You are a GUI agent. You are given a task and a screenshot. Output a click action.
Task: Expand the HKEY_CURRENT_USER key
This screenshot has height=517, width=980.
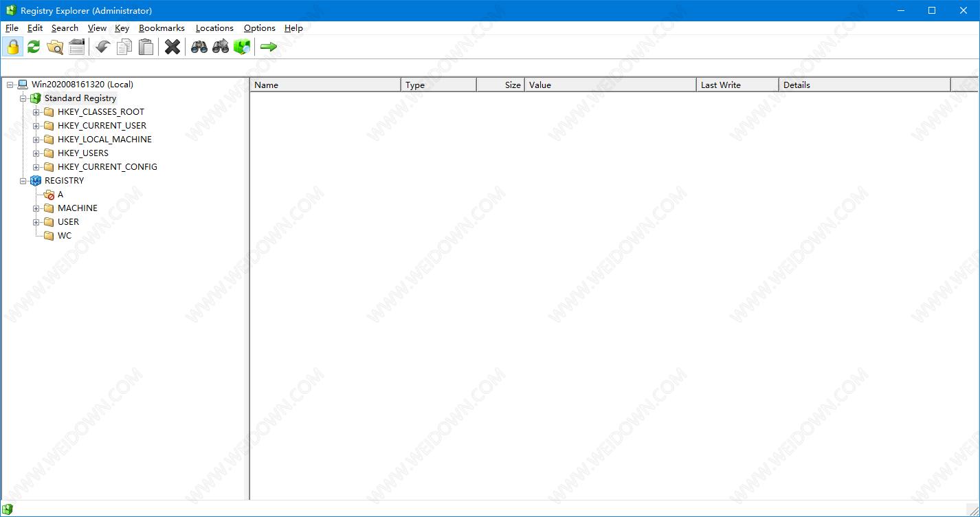36,126
